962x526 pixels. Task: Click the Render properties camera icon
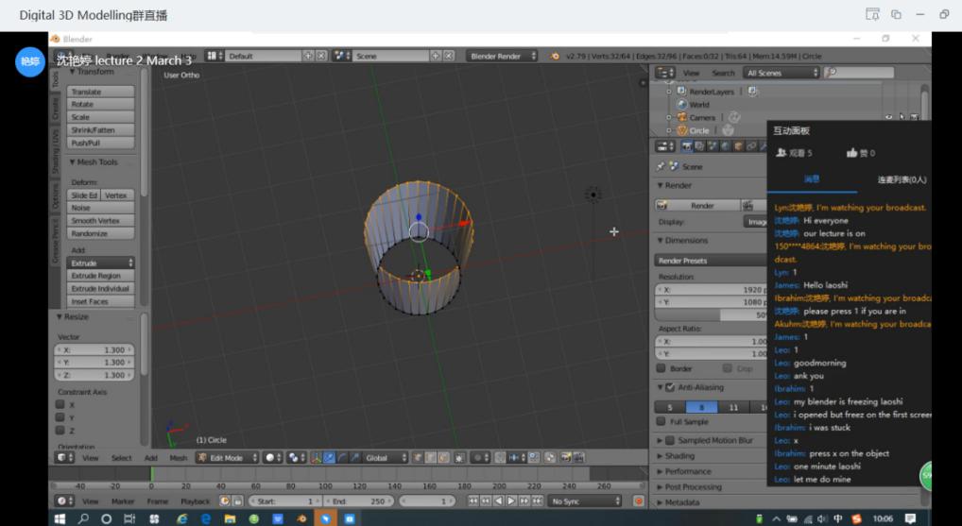pyautogui.click(x=687, y=146)
